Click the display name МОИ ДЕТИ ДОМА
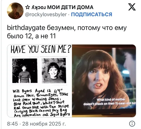141x129 pixels. pos(70,7)
